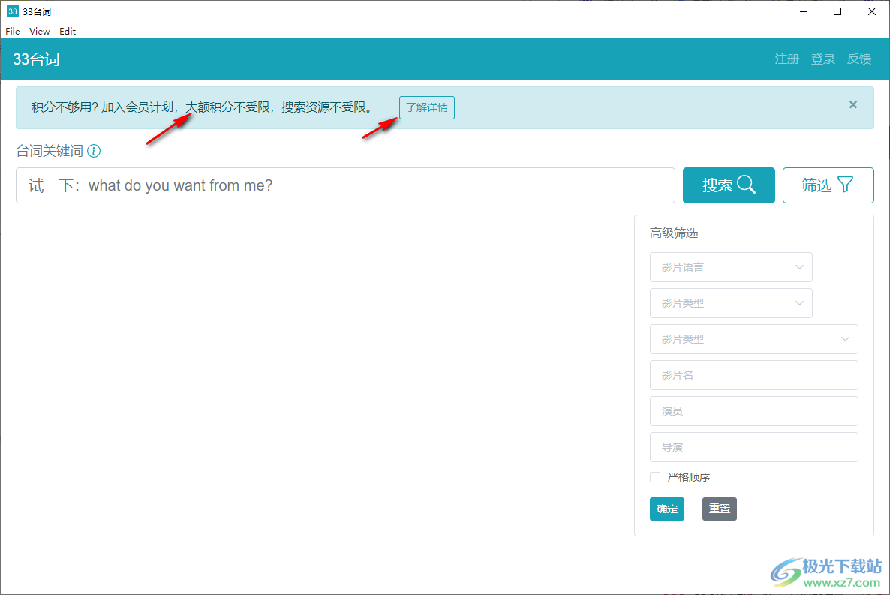890x595 pixels.
Task: Click the 积分不够用 banner message text
Action: pyautogui.click(x=202, y=107)
